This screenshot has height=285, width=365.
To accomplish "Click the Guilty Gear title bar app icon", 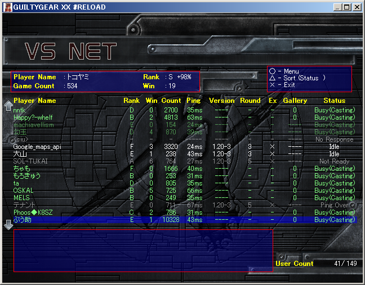I will tap(7, 7).
